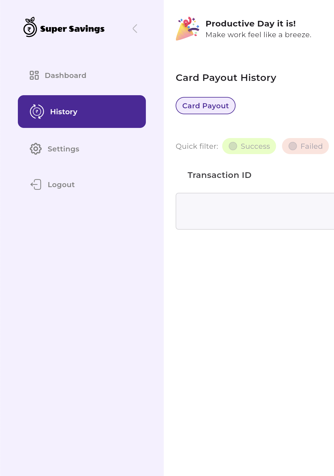Click the Dashboard grid icon
Image resolution: width=334 pixels, height=476 pixels.
click(x=34, y=75)
